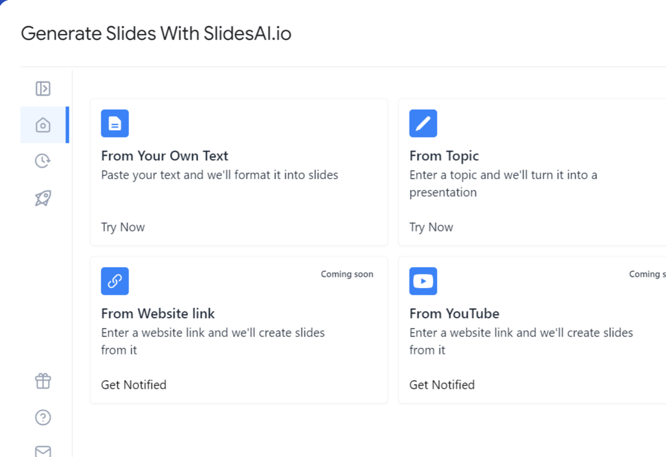This screenshot has width=666, height=457.
Task: Select the Coming soon badge on Website card
Action: tap(347, 274)
